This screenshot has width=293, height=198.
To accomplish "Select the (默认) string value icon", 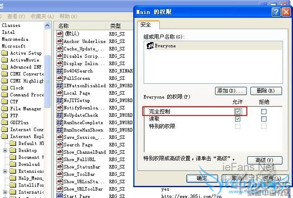I will 60,34.
